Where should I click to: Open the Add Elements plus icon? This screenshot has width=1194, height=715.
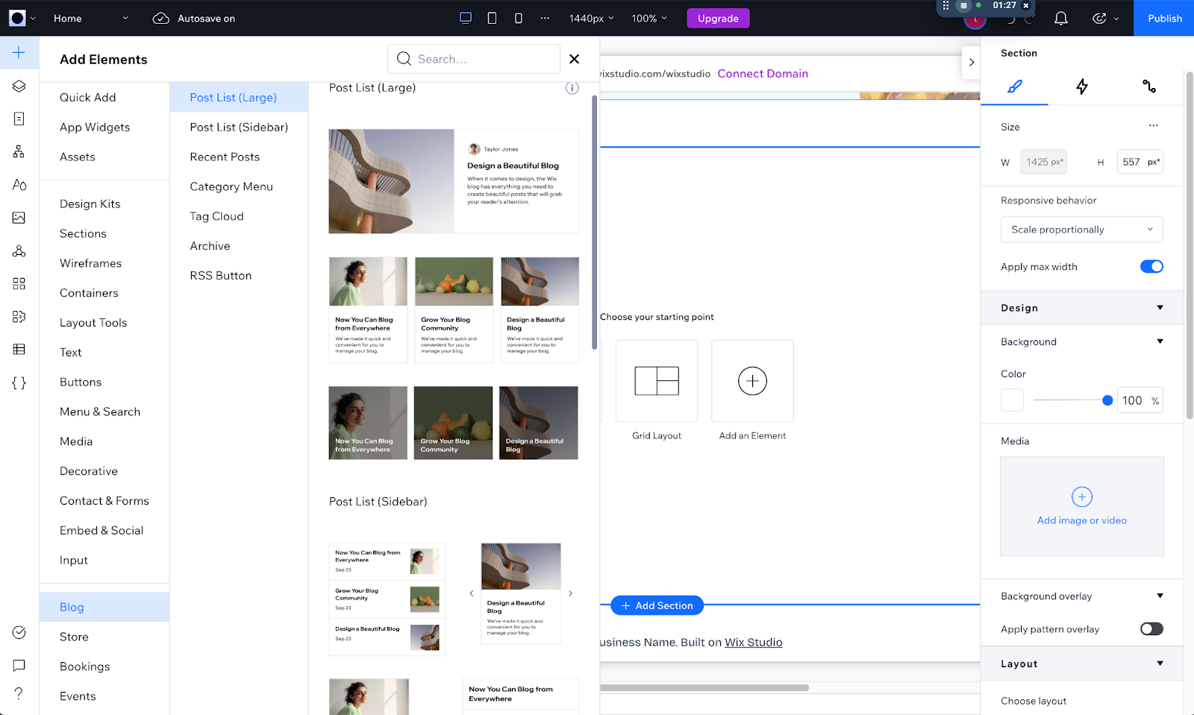point(19,52)
